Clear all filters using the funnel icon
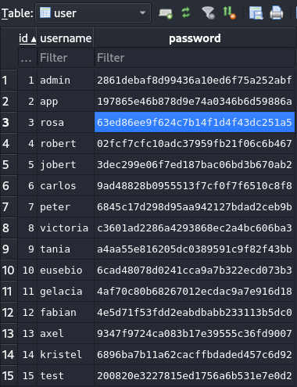The image size is (297, 387). (x=208, y=13)
